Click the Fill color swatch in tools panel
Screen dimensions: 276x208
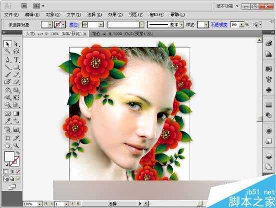coord(9,156)
